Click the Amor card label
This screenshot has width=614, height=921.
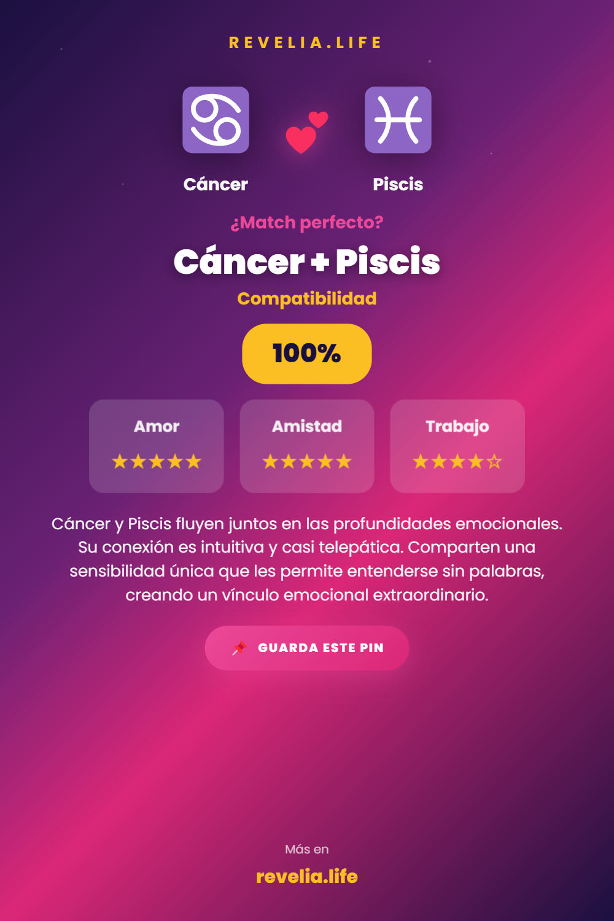(157, 426)
